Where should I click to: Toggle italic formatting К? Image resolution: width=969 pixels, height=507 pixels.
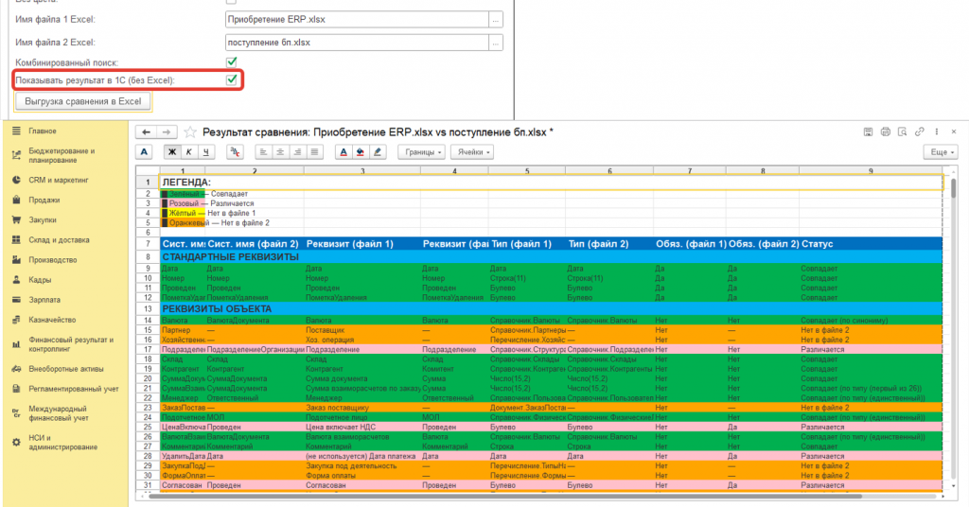(x=189, y=152)
